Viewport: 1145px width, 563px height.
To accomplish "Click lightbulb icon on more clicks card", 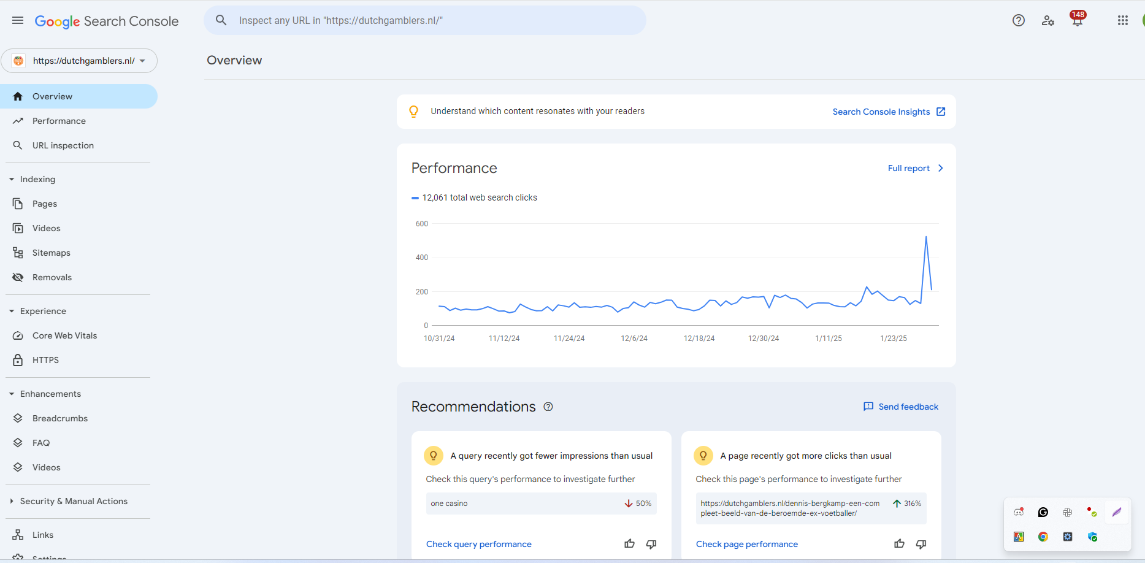I will pyautogui.click(x=703, y=456).
